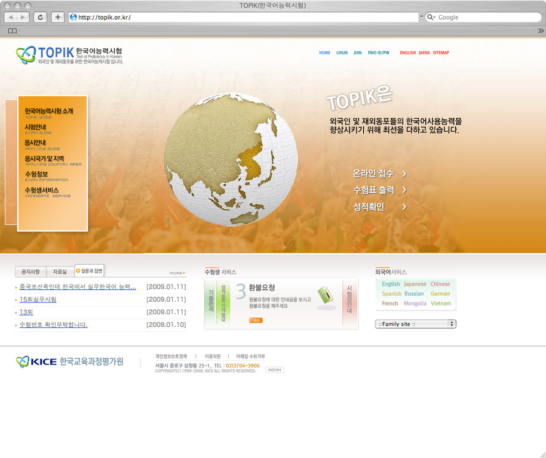Click the TOPIK logo in header
Image resolution: width=546 pixels, height=458 pixels.
[69, 55]
